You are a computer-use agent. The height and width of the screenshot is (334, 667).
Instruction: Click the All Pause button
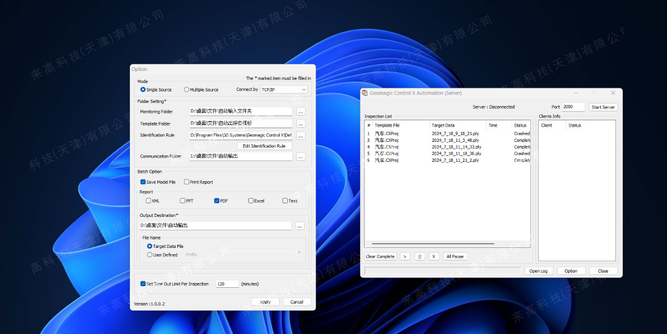[454, 256]
